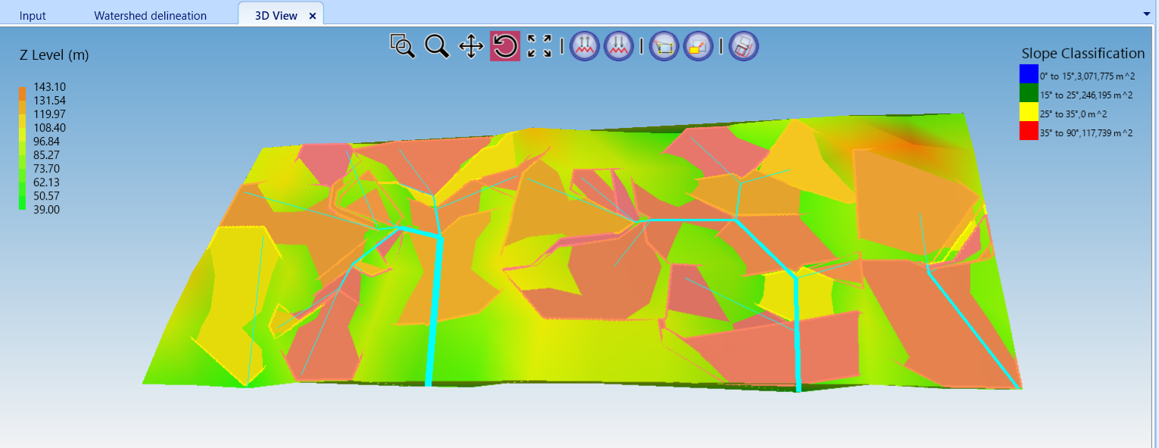Open the Watershed delineation tab
1159x448 pixels.
click(x=150, y=15)
